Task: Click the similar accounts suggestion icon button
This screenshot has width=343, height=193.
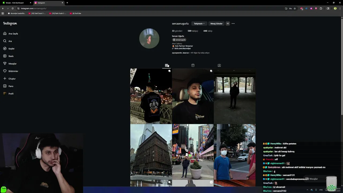Action: [x=228, y=24]
